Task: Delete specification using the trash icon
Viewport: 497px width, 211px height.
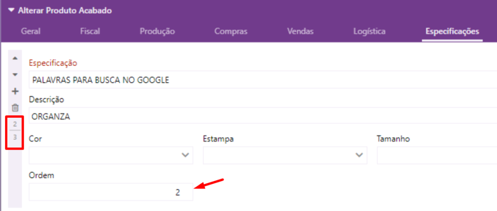Action: point(15,108)
